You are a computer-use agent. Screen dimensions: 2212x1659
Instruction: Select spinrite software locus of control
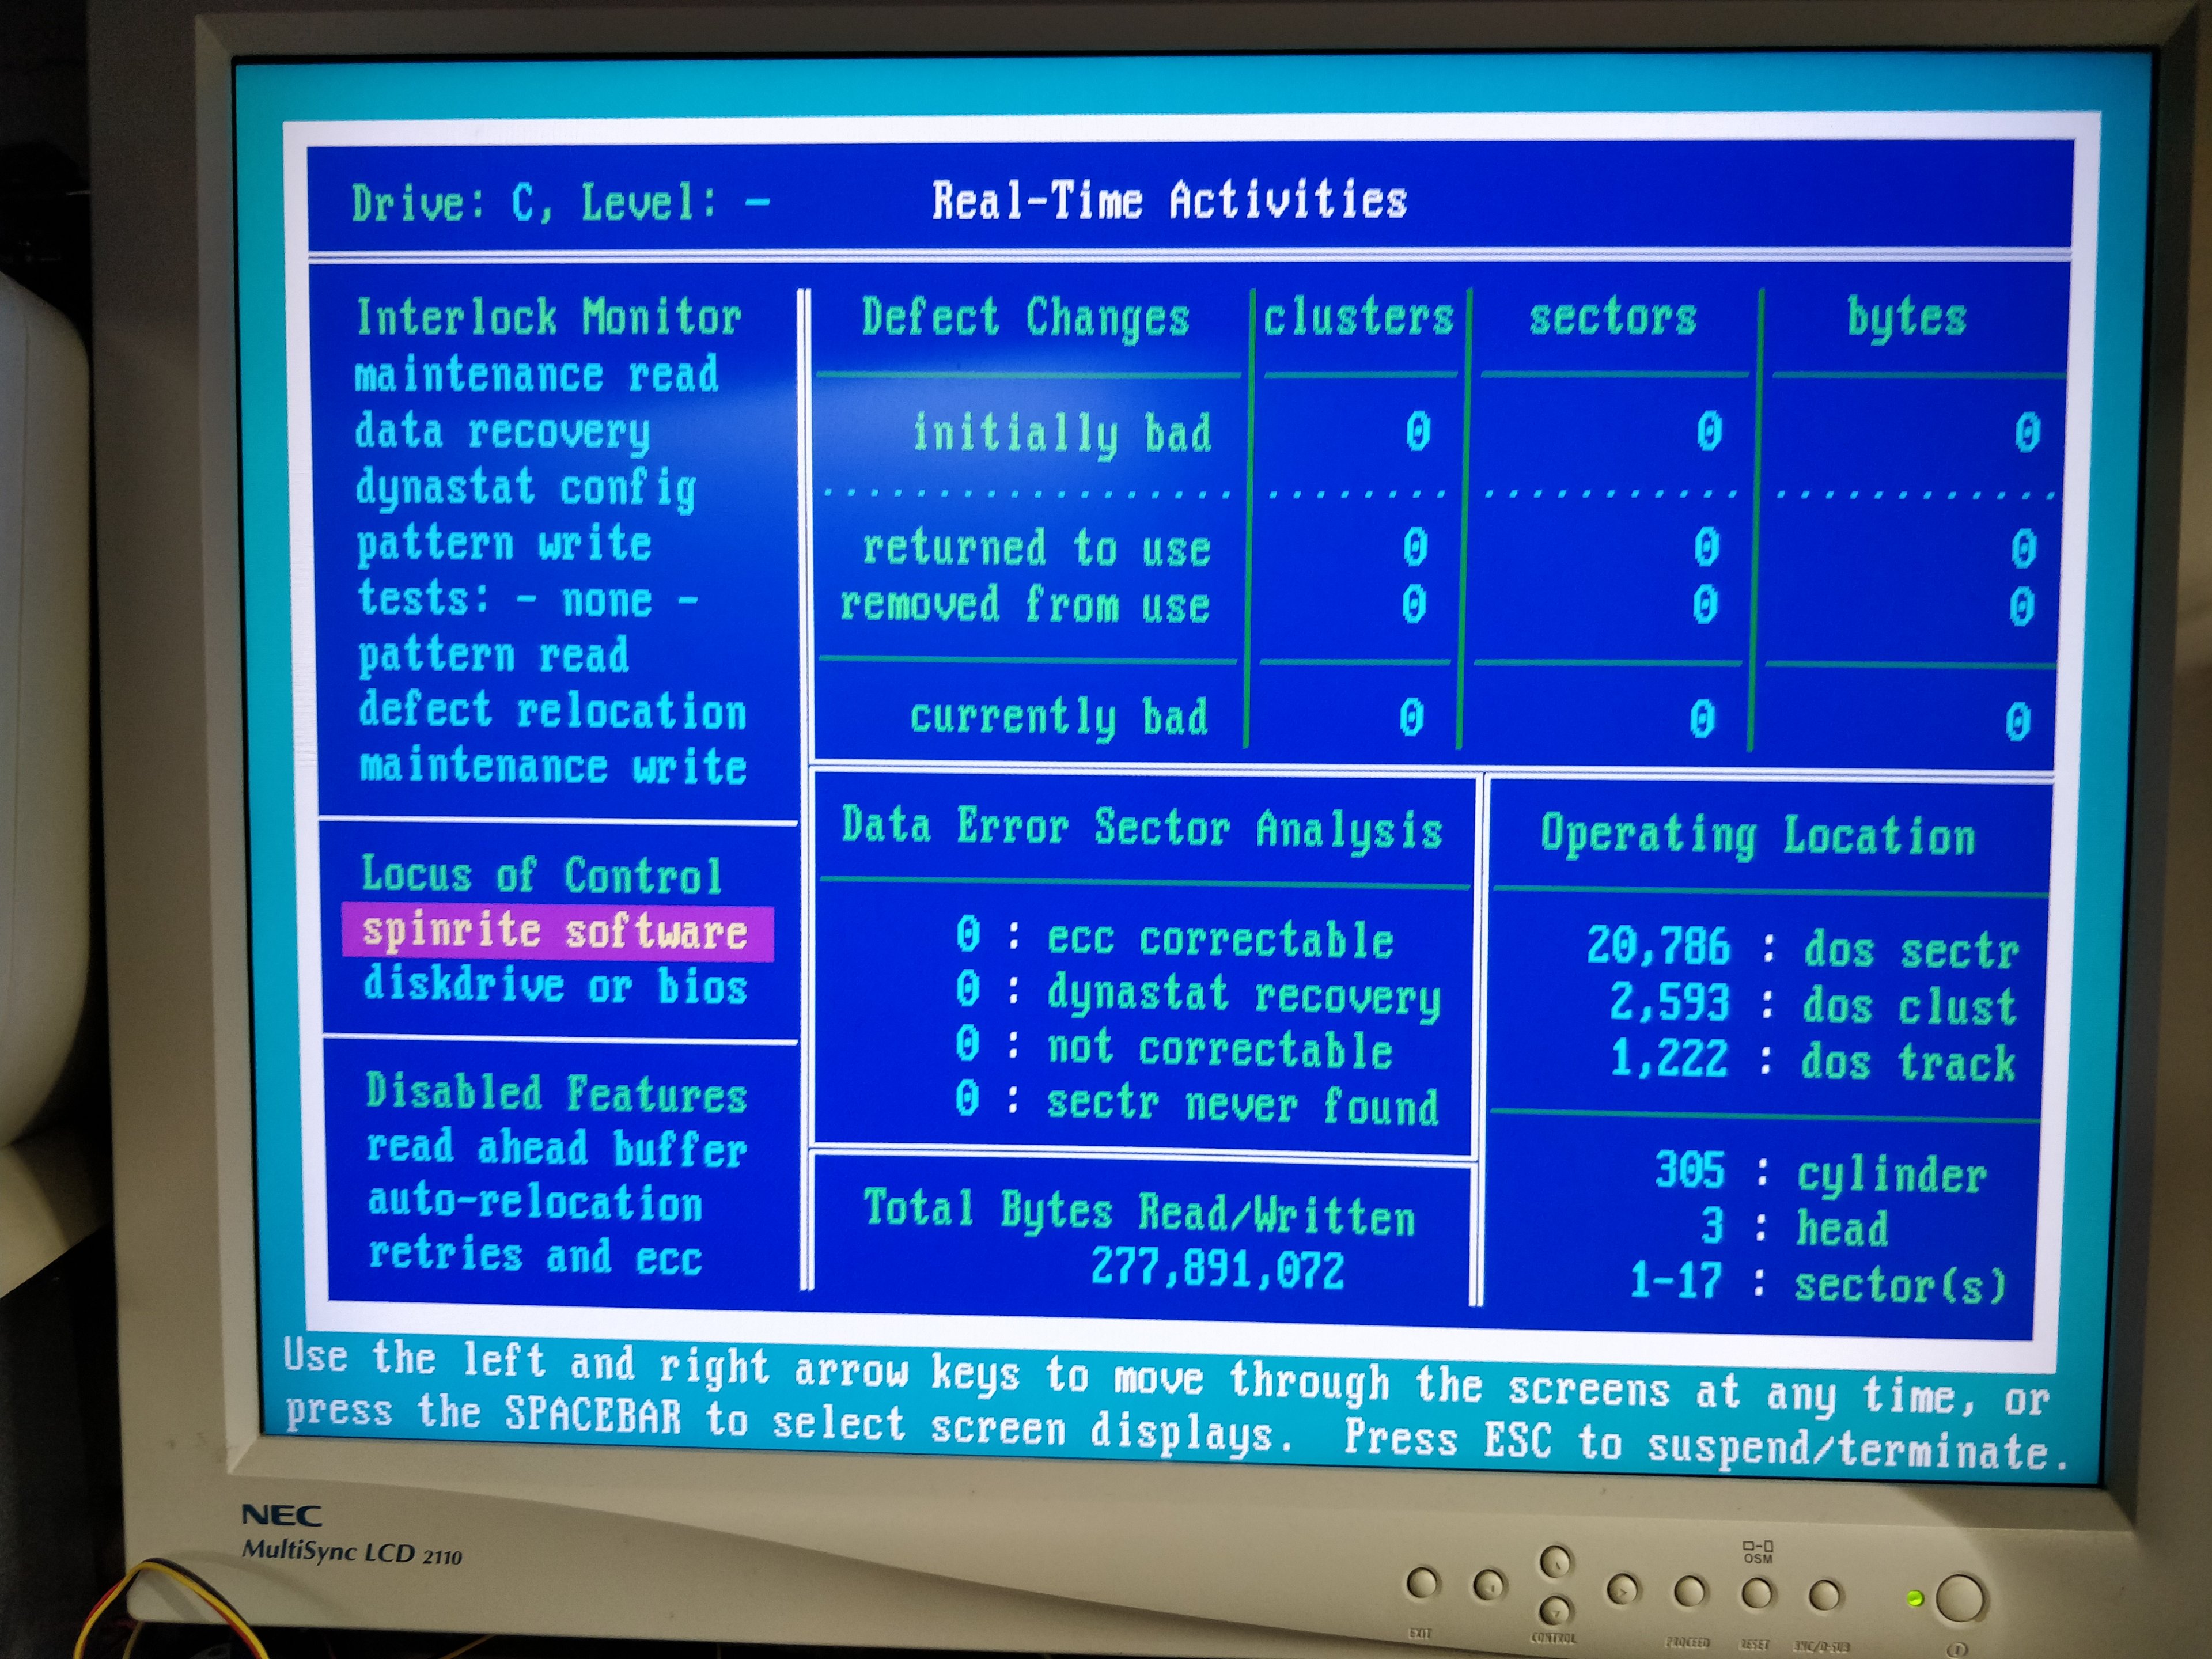555,932
